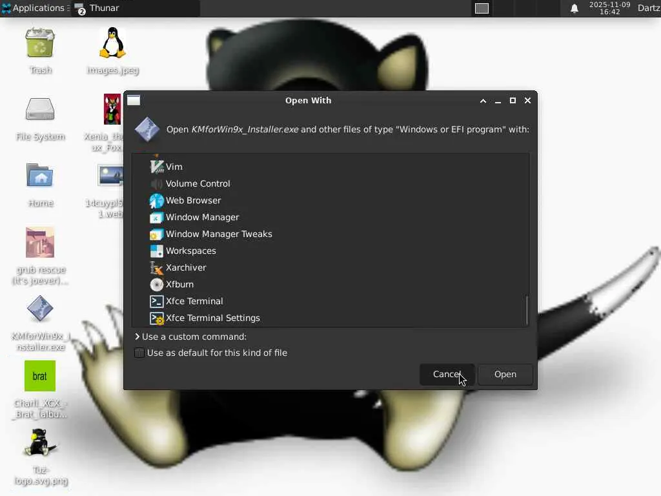Image resolution: width=661 pixels, height=496 pixels.
Task: Click the 14cuypl5 web image desktop icon
Action: pos(110,175)
